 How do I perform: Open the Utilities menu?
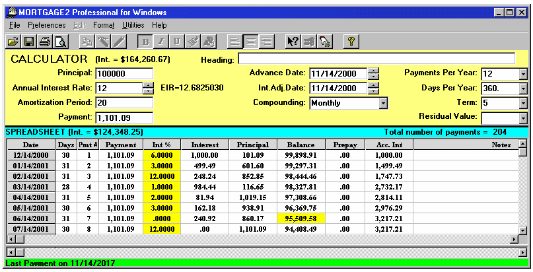(x=133, y=25)
